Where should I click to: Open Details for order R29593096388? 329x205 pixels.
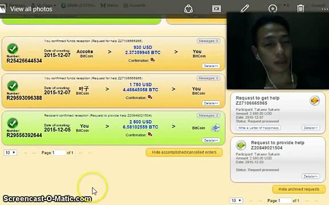pos(211,103)
